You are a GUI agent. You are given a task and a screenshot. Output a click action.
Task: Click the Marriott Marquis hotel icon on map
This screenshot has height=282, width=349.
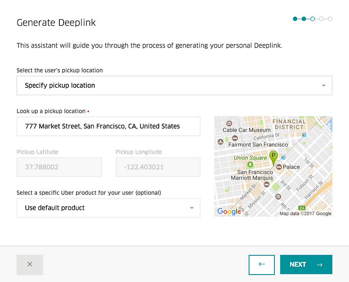click(267, 185)
